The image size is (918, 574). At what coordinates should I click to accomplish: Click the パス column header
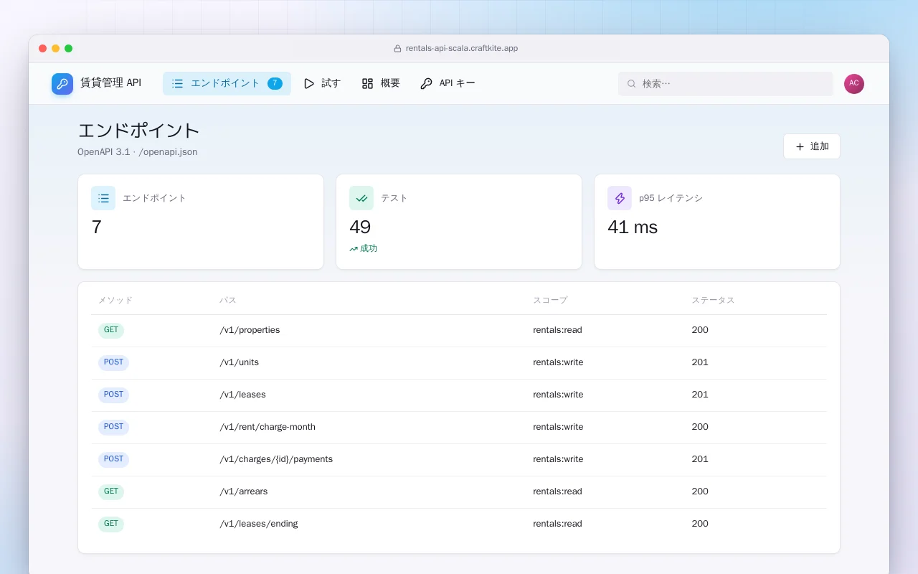(227, 300)
